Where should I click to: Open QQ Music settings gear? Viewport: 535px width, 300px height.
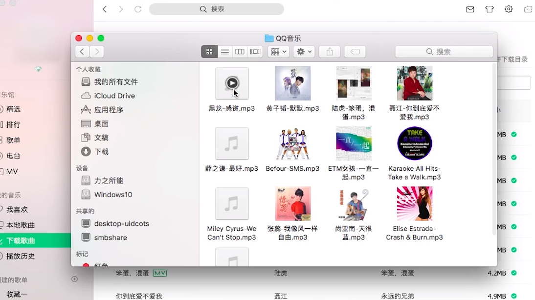[509, 9]
